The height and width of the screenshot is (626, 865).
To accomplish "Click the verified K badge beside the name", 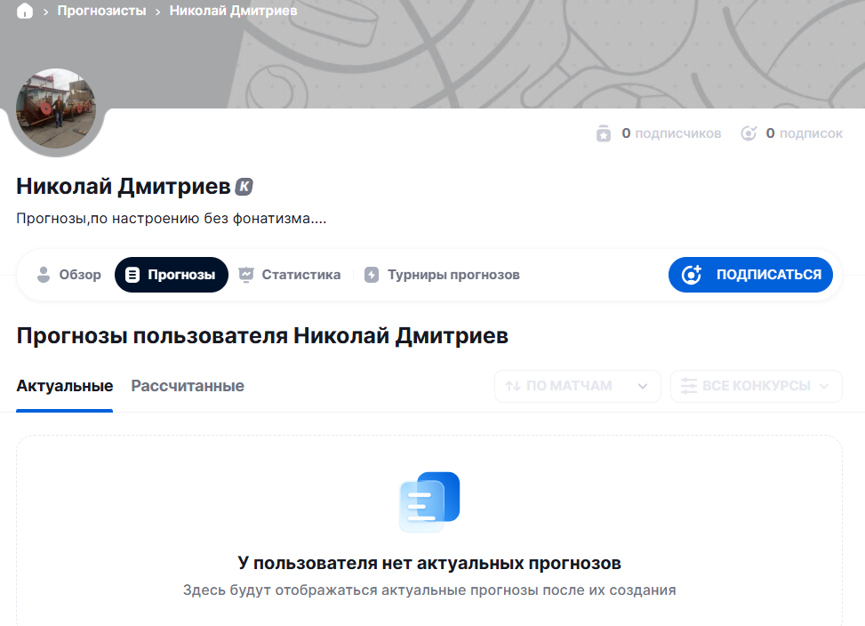I will click(x=244, y=187).
